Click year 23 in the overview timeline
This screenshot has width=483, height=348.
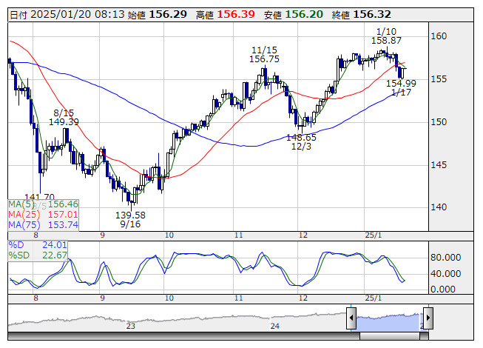coord(131,325)
